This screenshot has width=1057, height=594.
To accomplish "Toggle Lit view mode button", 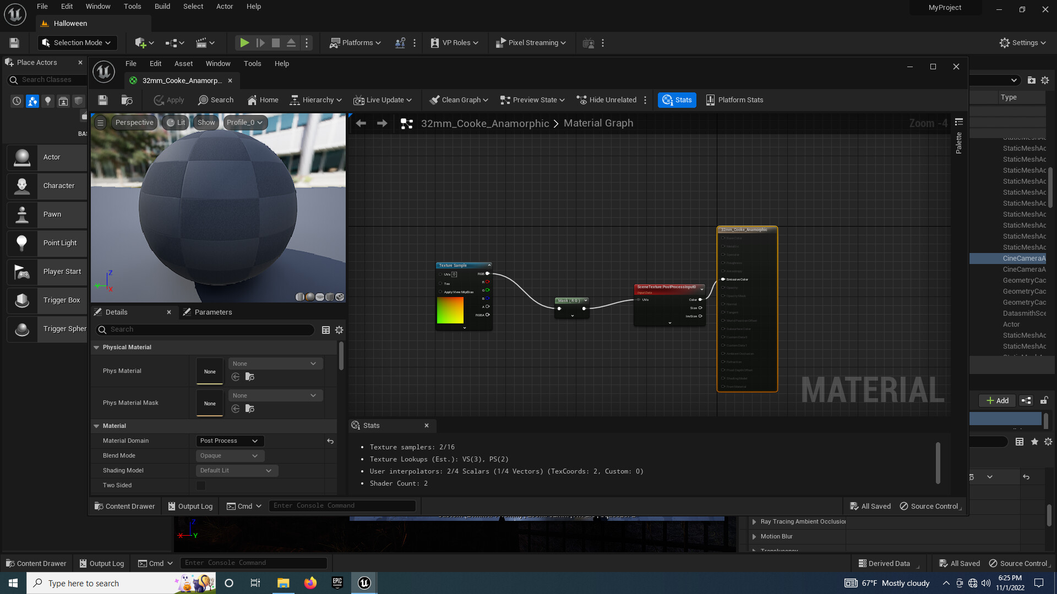I will coord(176,123).
